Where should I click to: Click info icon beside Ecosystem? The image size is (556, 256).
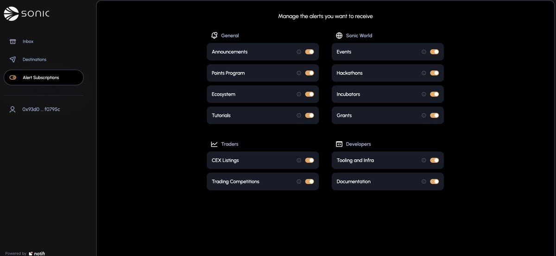coord(299,94)
